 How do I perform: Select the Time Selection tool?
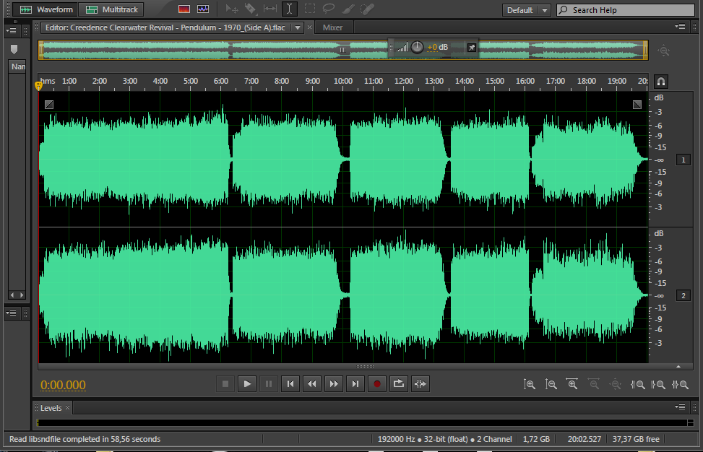pyautogui.click(x=290, y=9)
